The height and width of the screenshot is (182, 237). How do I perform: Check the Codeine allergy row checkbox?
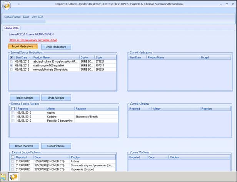tap(13, 117)
